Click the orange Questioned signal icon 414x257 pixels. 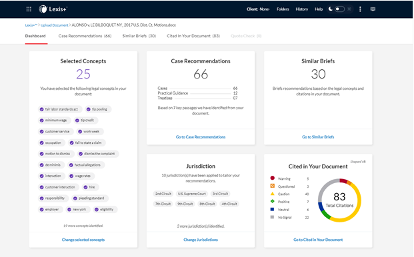(x=273, y=186)
